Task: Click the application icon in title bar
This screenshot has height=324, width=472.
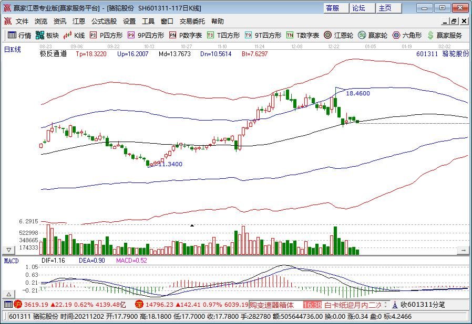Action: (7, 8)
